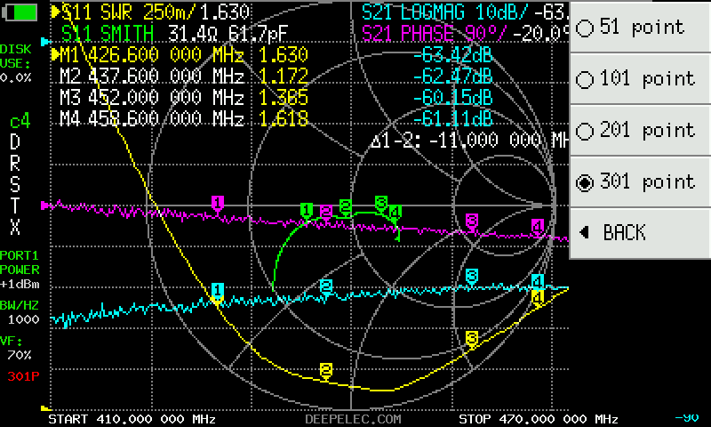The height and width of the screenshot is (427, 711).
Task: Click green marker 4 on Smith trace
Action: pyautogui.click(x=395, y=213)
